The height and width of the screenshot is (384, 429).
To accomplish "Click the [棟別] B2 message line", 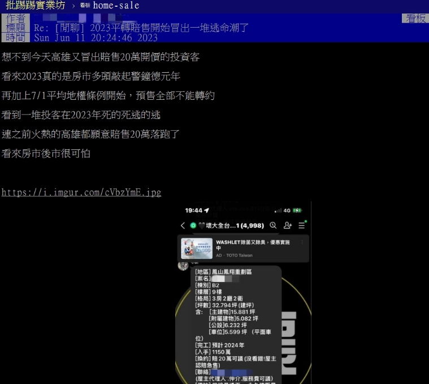I will 207,285.
